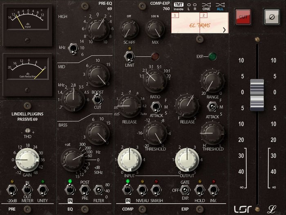
Task: Click the white INPUT knob
Action: 130,160
